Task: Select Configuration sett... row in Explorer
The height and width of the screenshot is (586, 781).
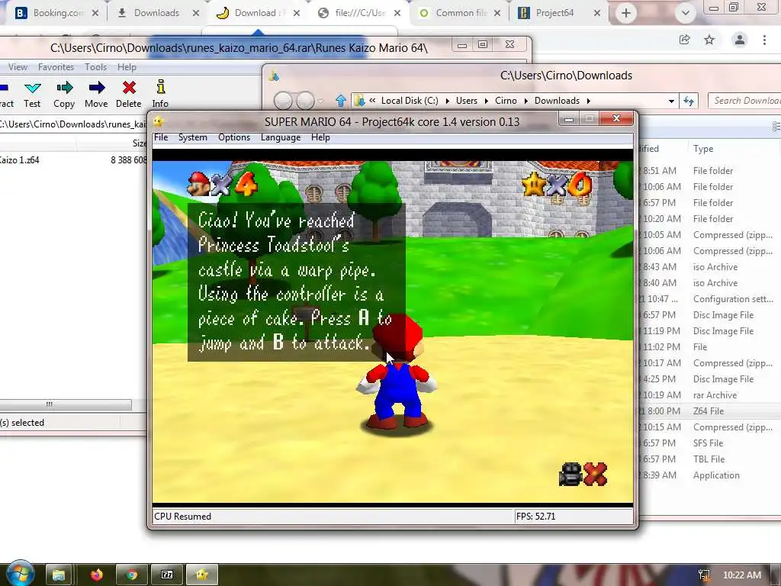Action: click(x=710, y=299)
